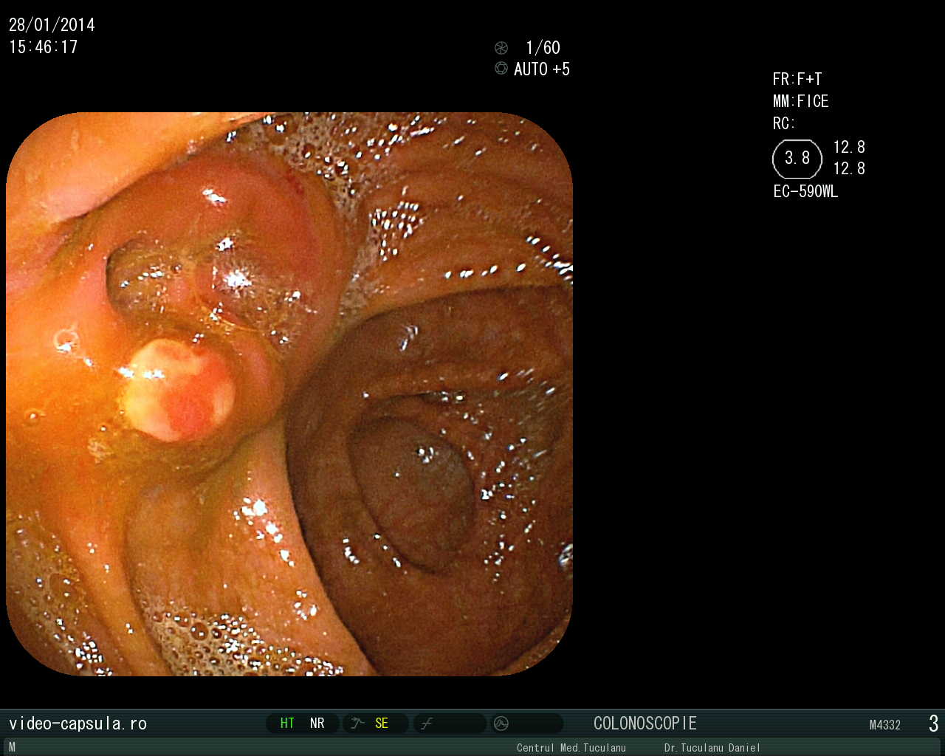This screenshot has width=945, height=756.
Task: Click the COLONOSCOPIE procedure label
Action: (x=645, y=724)
